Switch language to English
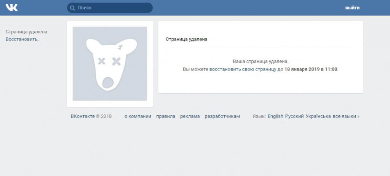This screenshot has width=390, height=176. tap(275, 116)
